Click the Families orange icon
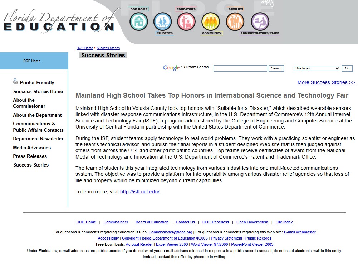The image size is (358, 265). 235,22
